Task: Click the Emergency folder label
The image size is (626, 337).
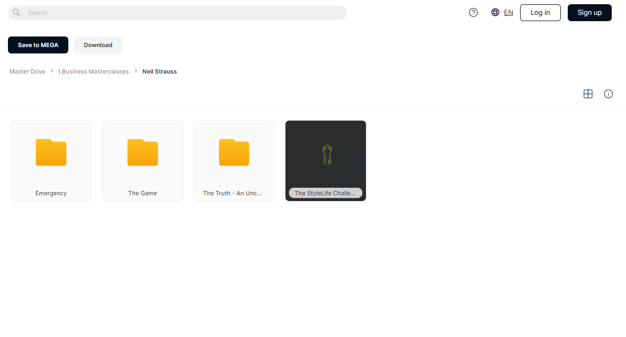Action: (51, 193)
